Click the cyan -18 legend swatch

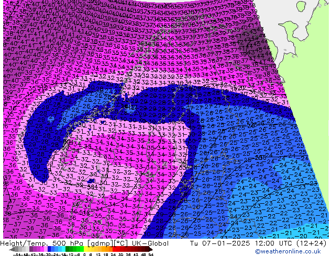(63, 249)
